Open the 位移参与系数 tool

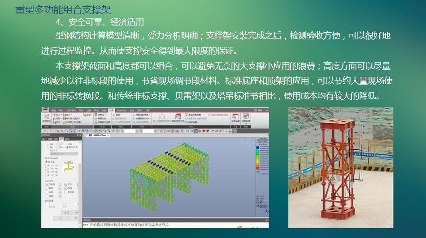point(102,122)
